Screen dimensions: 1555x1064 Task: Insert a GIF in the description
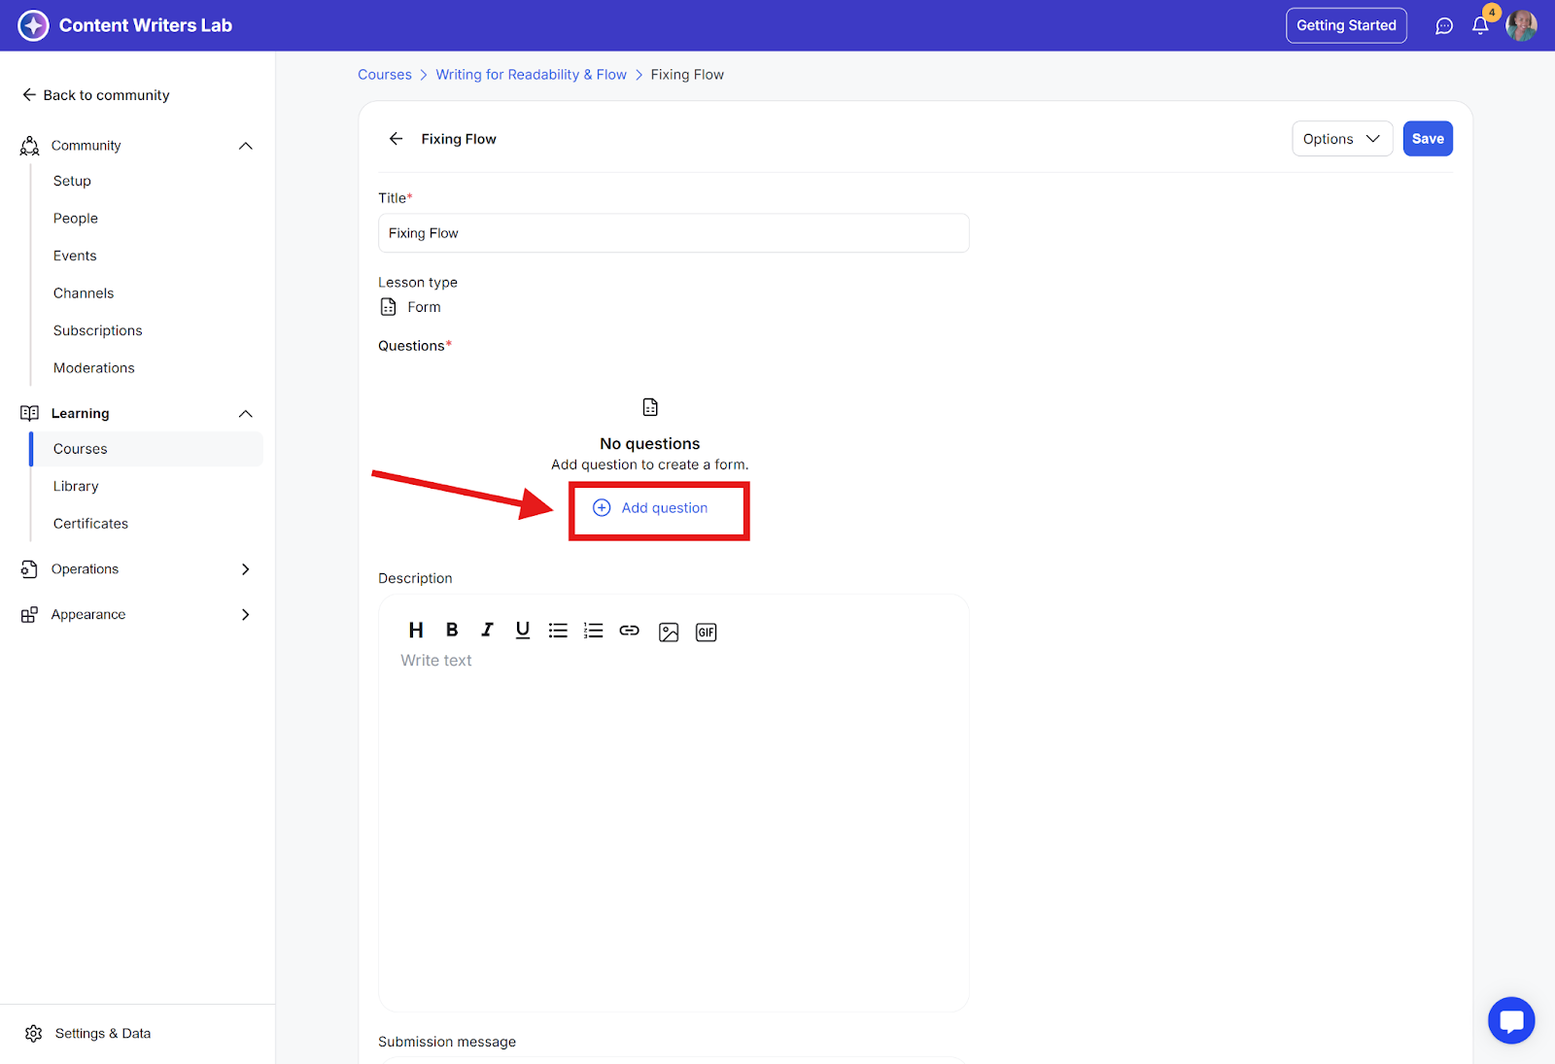tap(707, 633)
